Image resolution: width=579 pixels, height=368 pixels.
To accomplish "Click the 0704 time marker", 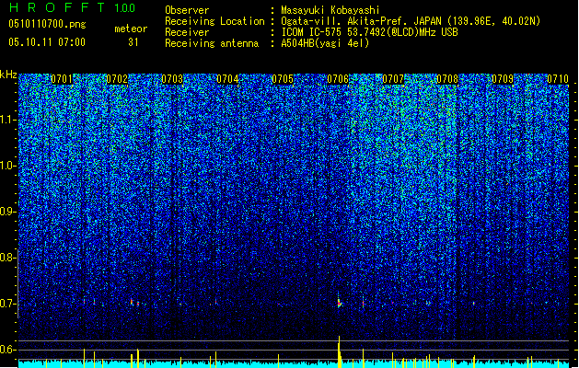I will coord(227,79).
